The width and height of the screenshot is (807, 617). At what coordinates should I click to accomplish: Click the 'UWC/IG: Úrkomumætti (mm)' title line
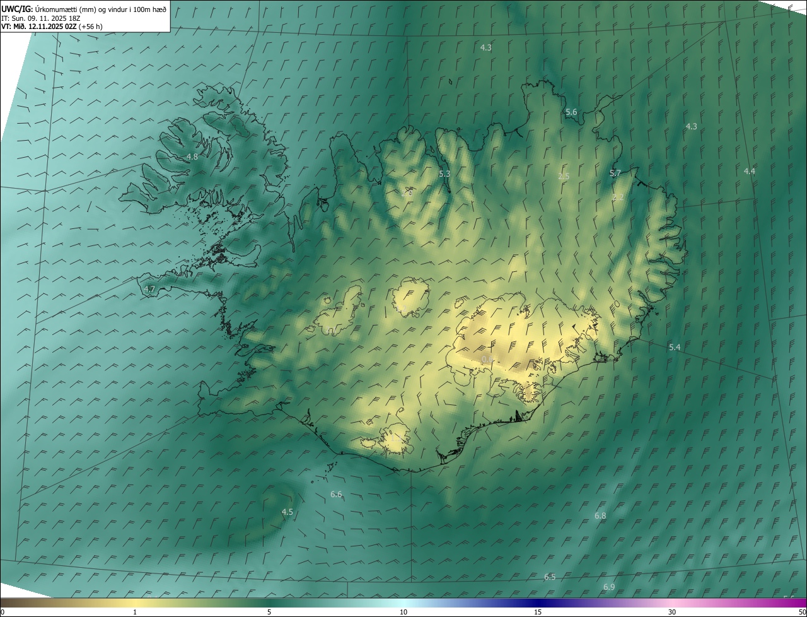[84, 9]
